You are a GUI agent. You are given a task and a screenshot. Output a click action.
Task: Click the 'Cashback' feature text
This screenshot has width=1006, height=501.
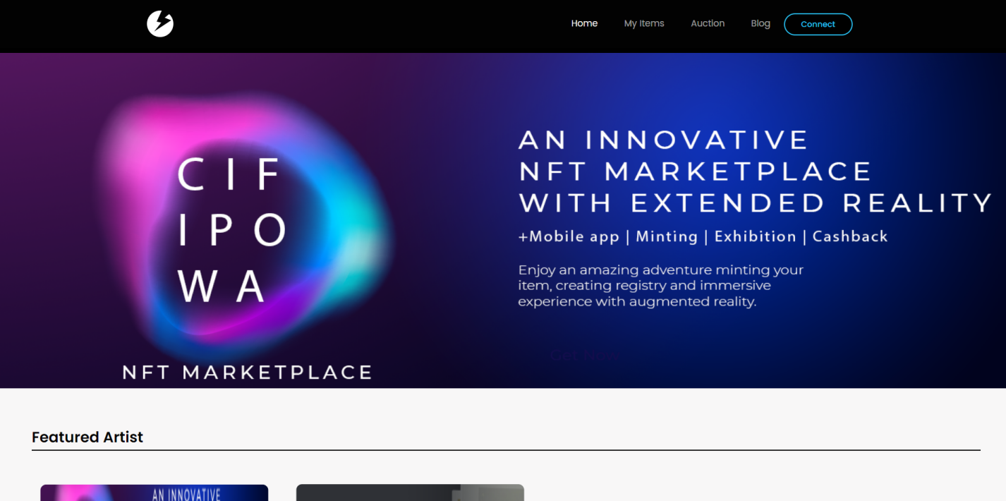(x=850, y=237)
